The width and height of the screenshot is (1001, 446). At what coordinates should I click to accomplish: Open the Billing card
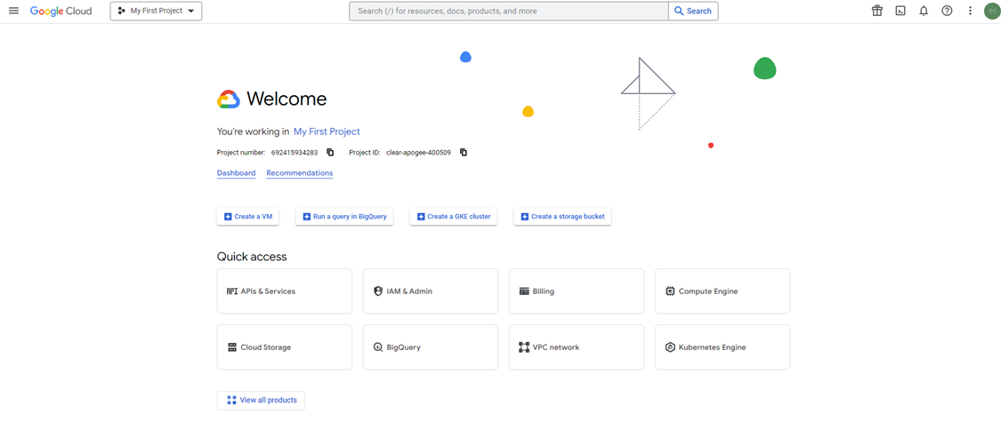(x=577, y=291)
